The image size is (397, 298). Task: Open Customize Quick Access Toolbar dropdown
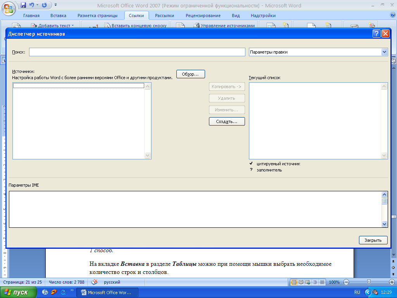click(55, 5)
